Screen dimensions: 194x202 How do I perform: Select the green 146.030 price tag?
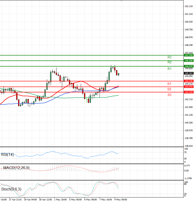tap(189, 66)
